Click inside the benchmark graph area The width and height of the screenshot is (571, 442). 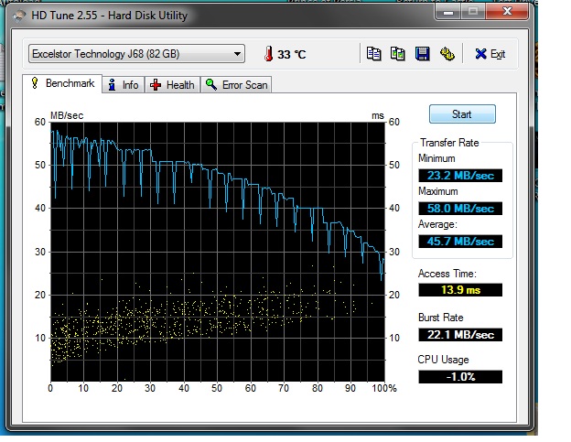coord(218,252)
